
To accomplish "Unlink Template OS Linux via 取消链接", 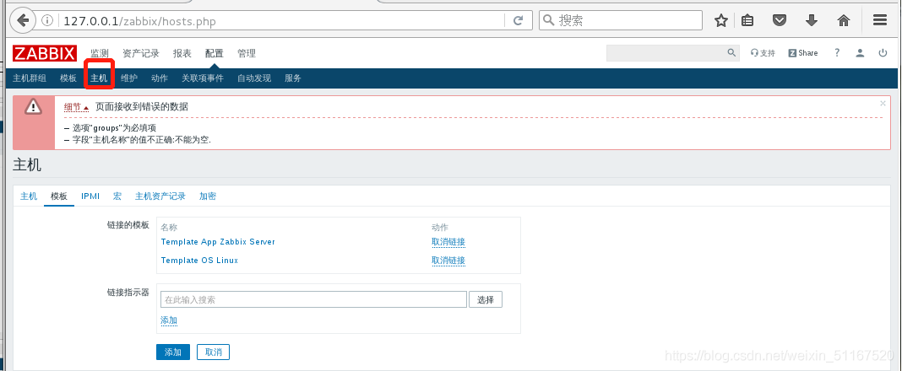I will 448,261.
